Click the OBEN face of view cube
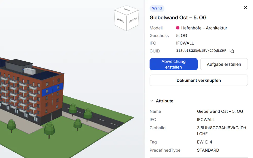Screen dimensions: 253x158 click(x=127, y=10)
